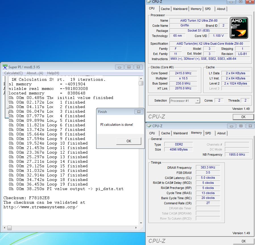Switch to Mainboard tab in upper CPU-Z window

point(180,9)
